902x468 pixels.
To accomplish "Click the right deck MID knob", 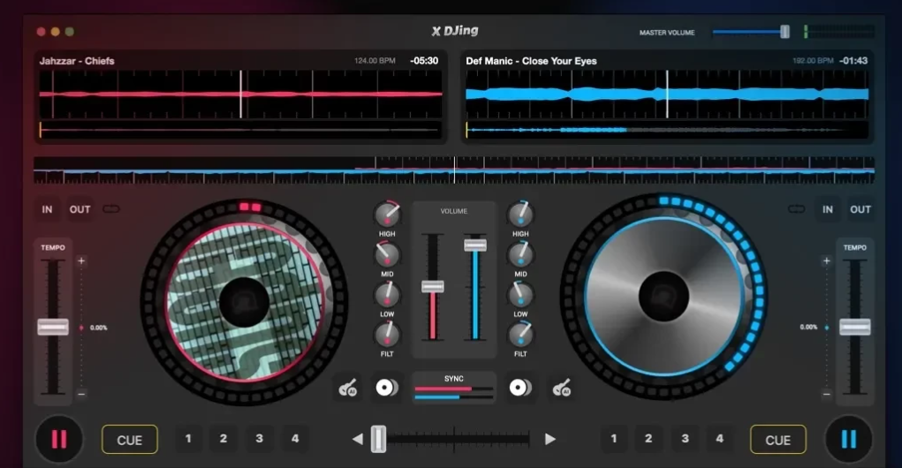I will tap(520, 254).
